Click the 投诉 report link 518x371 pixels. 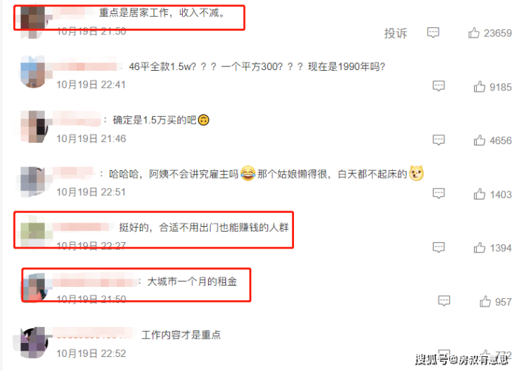(395, 34)
